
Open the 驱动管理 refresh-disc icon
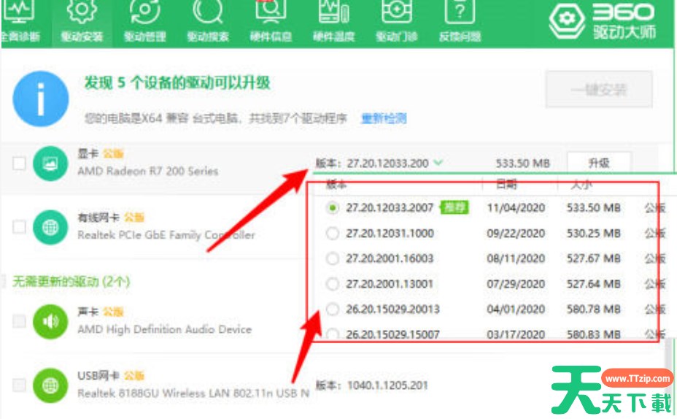coord(145,12)
